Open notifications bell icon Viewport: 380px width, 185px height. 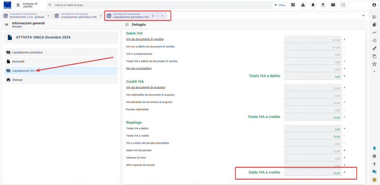pyautogui.click(x=313, y=5)
